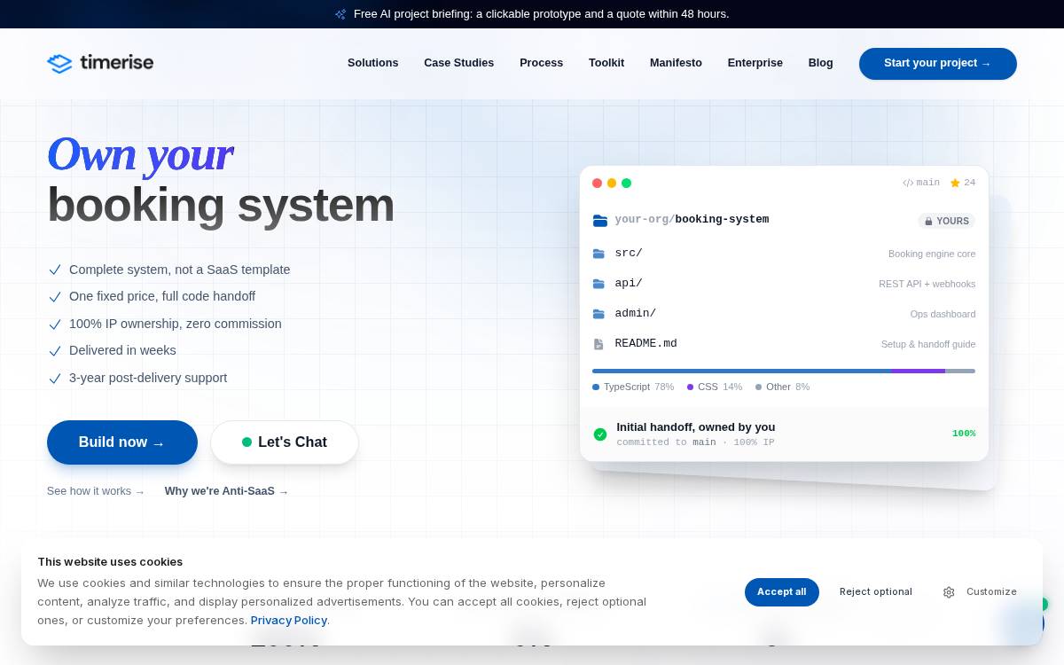Click Initial handoff, owned by you text

point(696,427)
